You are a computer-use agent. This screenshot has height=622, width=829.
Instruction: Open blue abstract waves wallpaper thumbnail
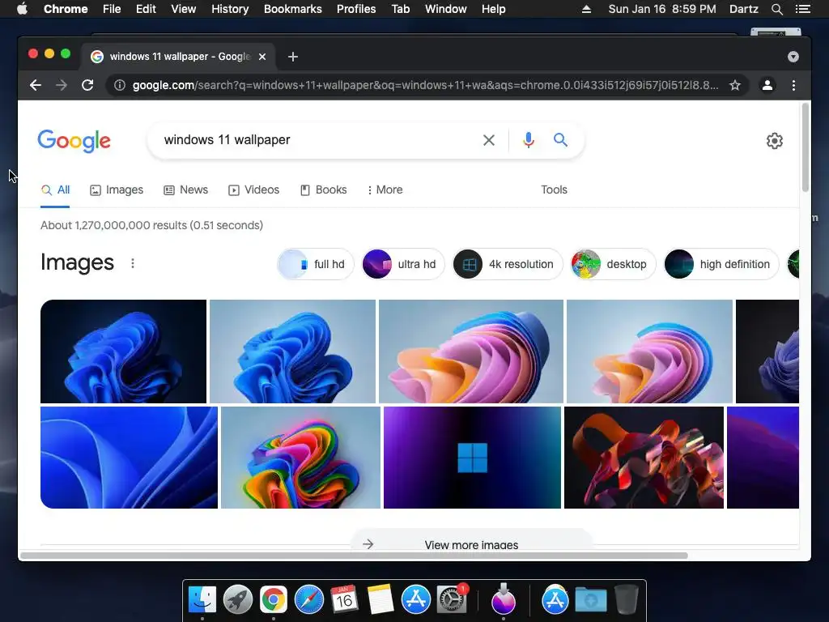(129, 458)
